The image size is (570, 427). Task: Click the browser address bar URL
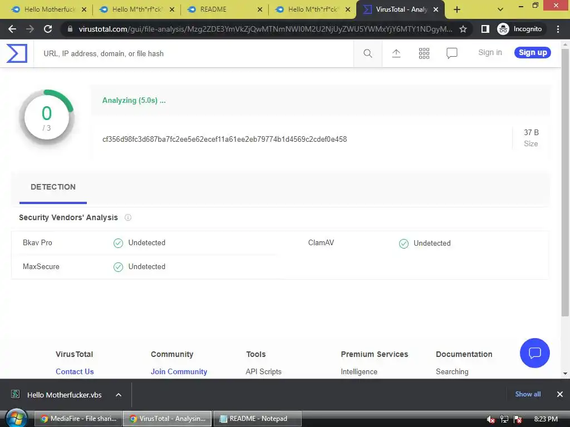coord(266,29)
